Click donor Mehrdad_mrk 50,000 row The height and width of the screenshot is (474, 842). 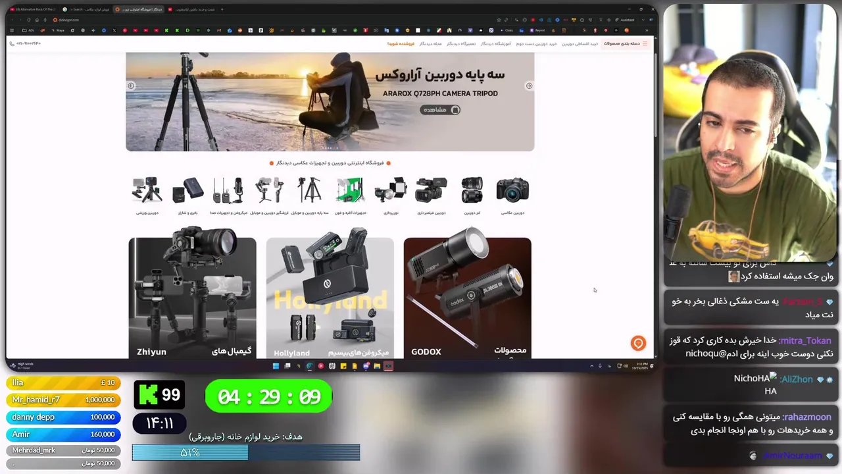[63, 450]
